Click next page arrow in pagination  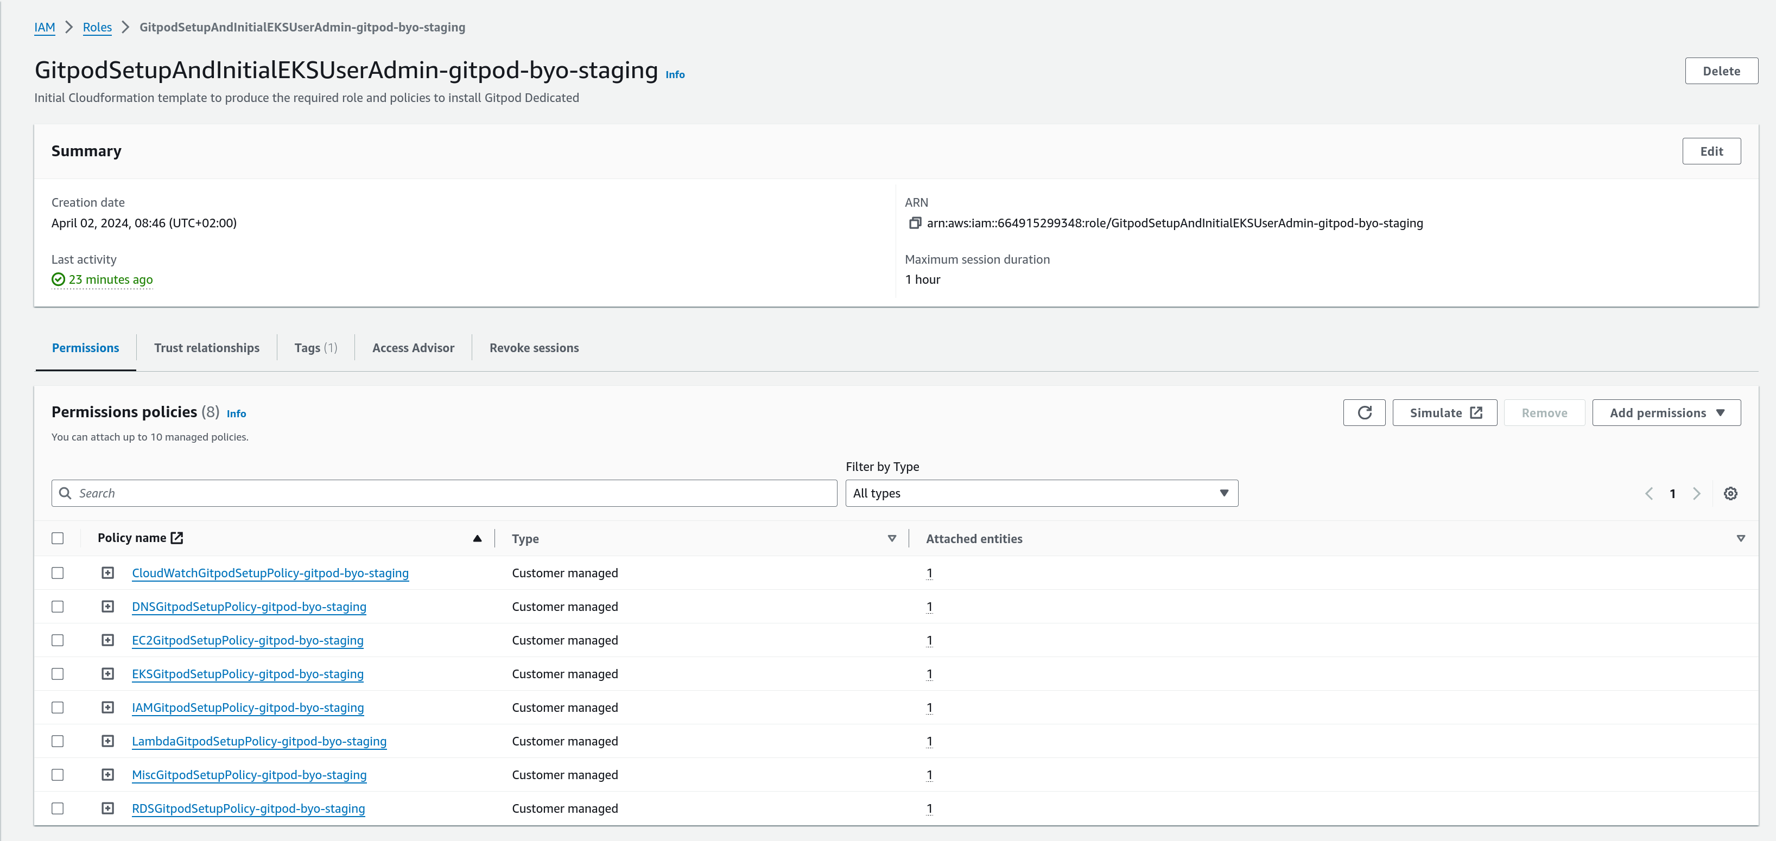[1697, 494]
